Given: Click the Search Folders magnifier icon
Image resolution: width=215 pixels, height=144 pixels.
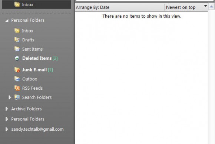Looking at the screenshot, I should (x=17, y=97).
